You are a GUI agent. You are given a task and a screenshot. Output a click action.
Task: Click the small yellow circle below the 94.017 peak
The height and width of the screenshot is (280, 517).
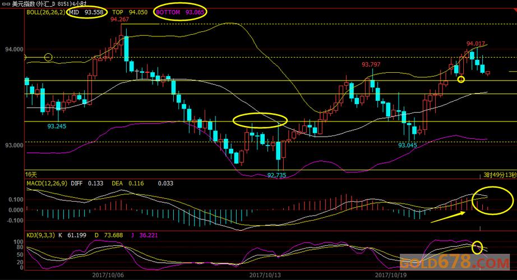coord(461,80)
